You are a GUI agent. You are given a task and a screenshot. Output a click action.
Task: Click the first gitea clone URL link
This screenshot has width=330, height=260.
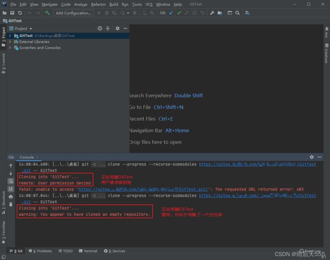pyautogui.click(x=257, y=164)
